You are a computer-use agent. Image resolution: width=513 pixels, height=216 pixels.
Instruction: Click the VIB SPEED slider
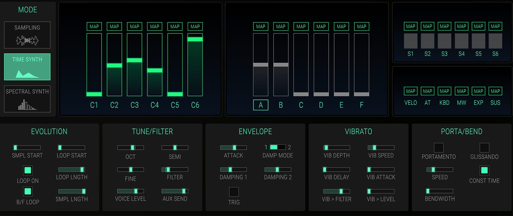pos(381,148)
